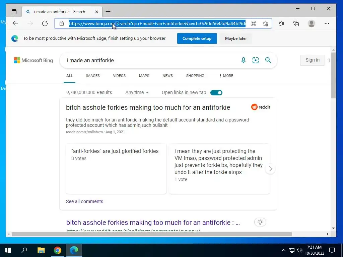Create QR code for this page
Viewport: 343px width, 257px height.
(253, 23)
